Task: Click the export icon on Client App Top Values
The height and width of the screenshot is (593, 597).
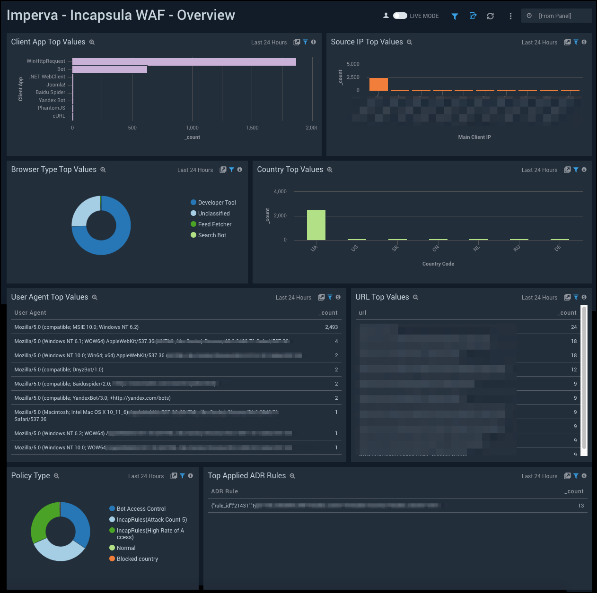Action: (296, 42)
